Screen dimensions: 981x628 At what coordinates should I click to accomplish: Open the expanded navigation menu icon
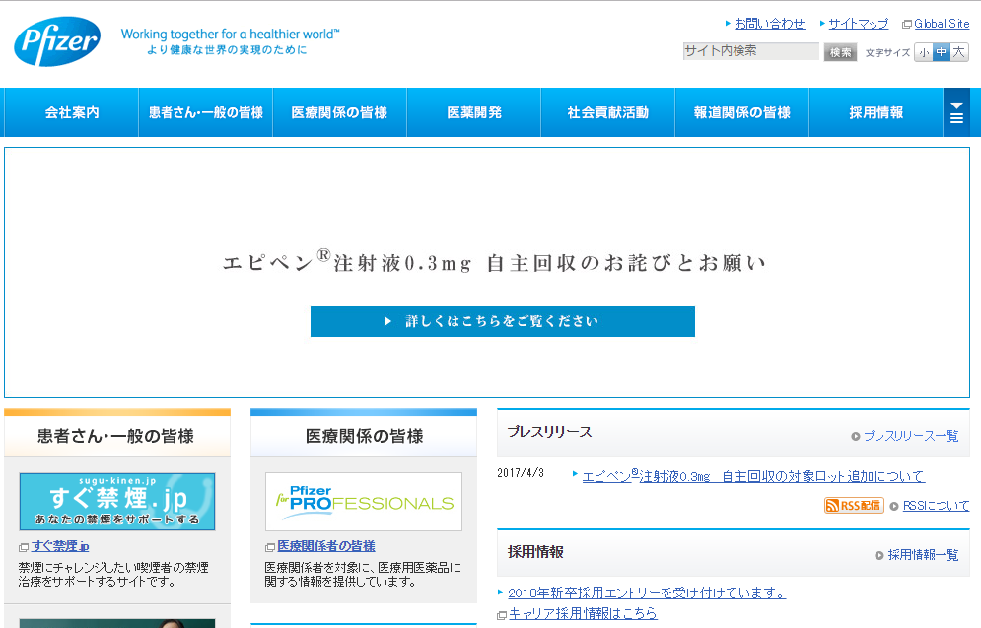tap(956, 112)
